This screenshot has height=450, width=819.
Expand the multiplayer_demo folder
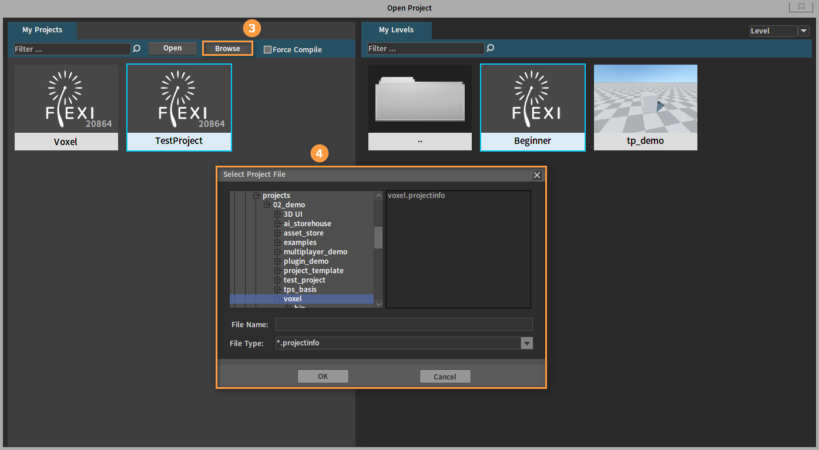click(277, 252)
